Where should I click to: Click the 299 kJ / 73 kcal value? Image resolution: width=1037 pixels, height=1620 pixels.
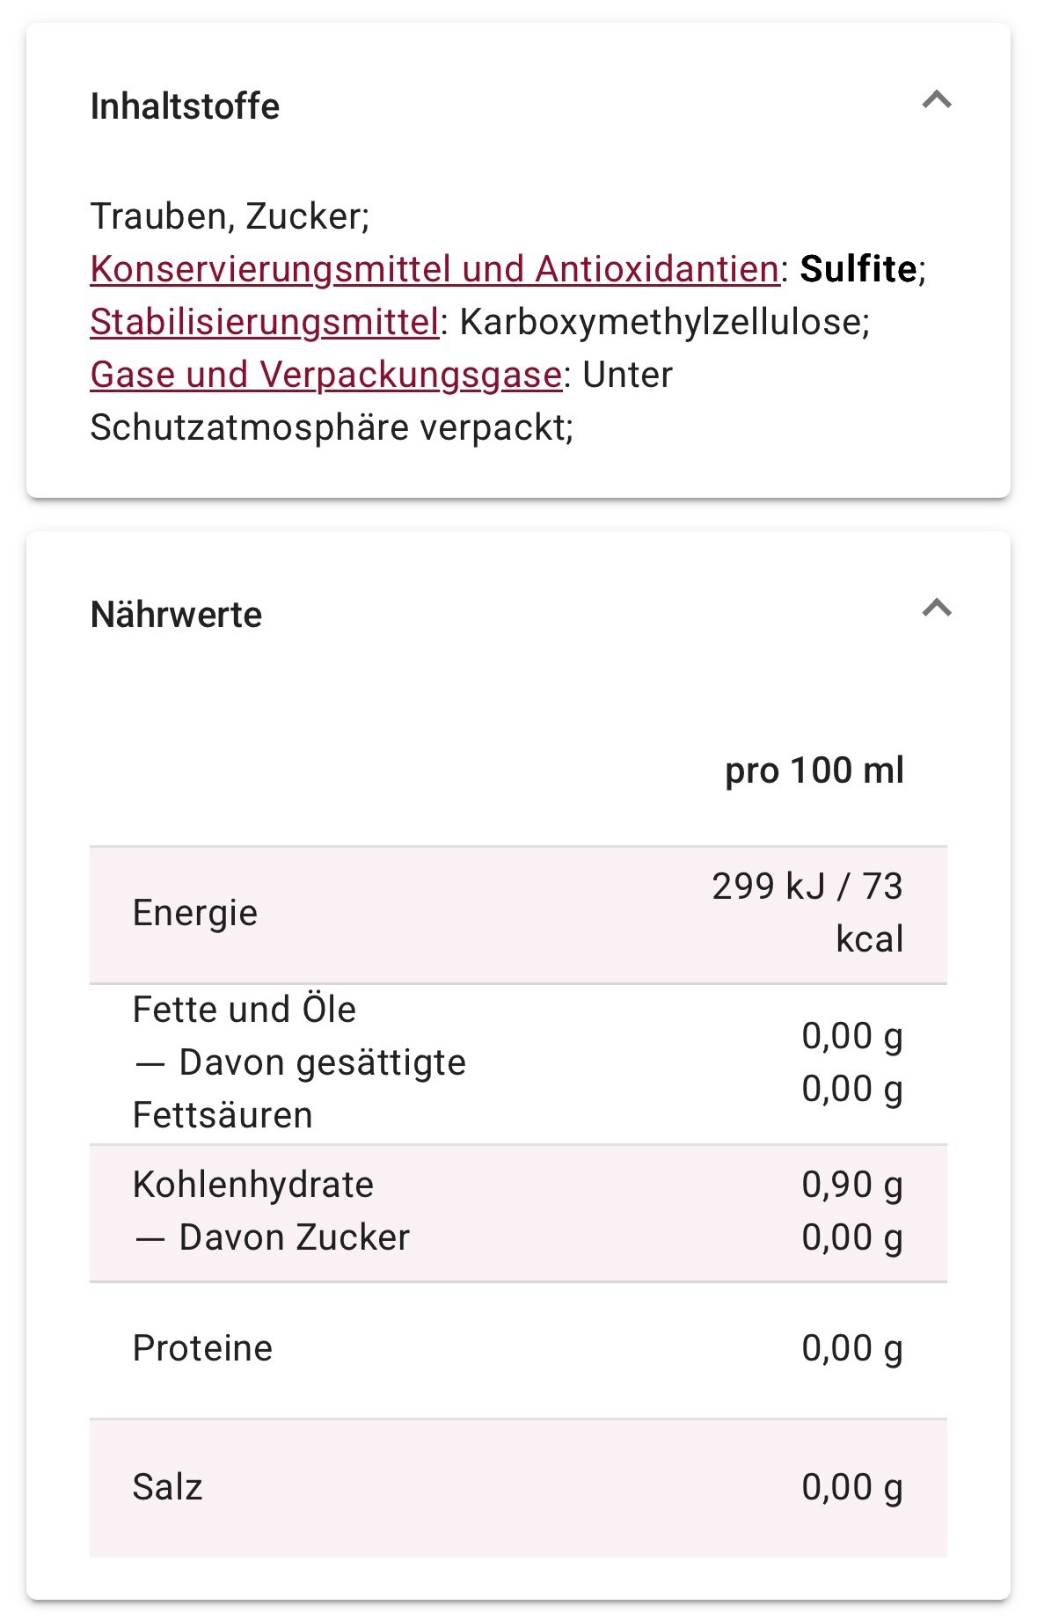[807, 913]
